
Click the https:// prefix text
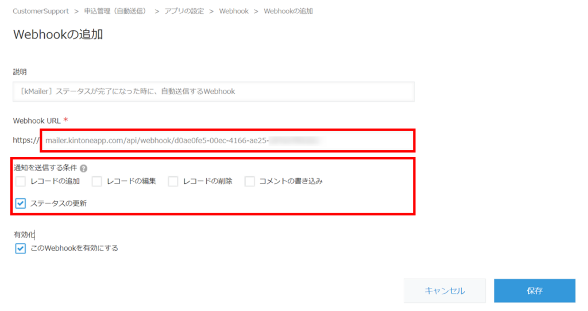pyautogui.click(x=26, y=140)
